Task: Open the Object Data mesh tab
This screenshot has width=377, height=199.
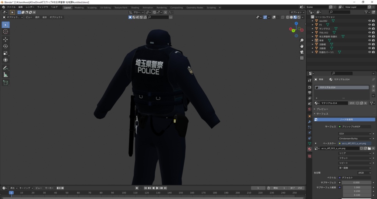Action: point(310,144)
